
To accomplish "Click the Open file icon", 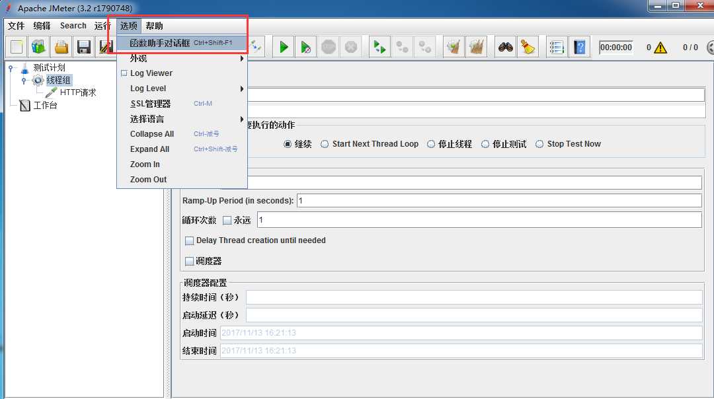I will coord(61,47).
